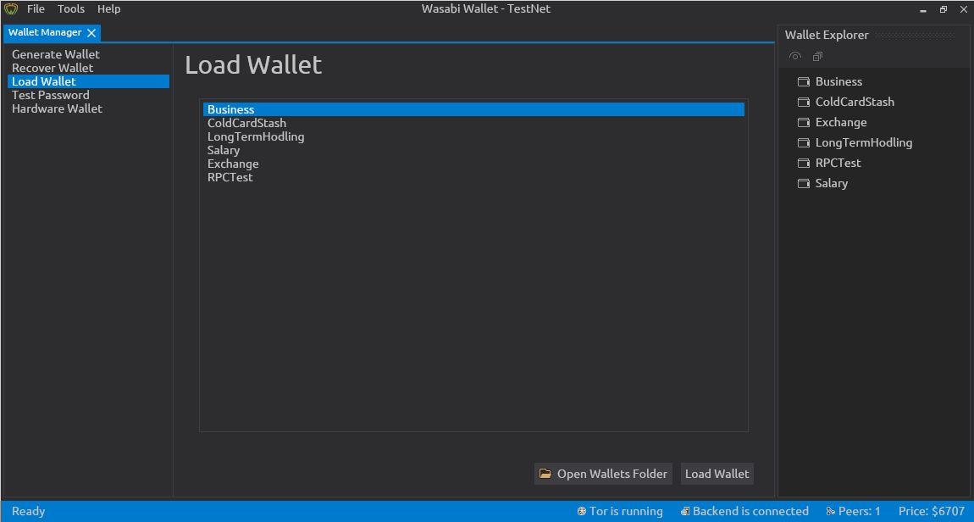
Task: Click the folder icon on Open Wallets Folder
Action: coord(545,474)
